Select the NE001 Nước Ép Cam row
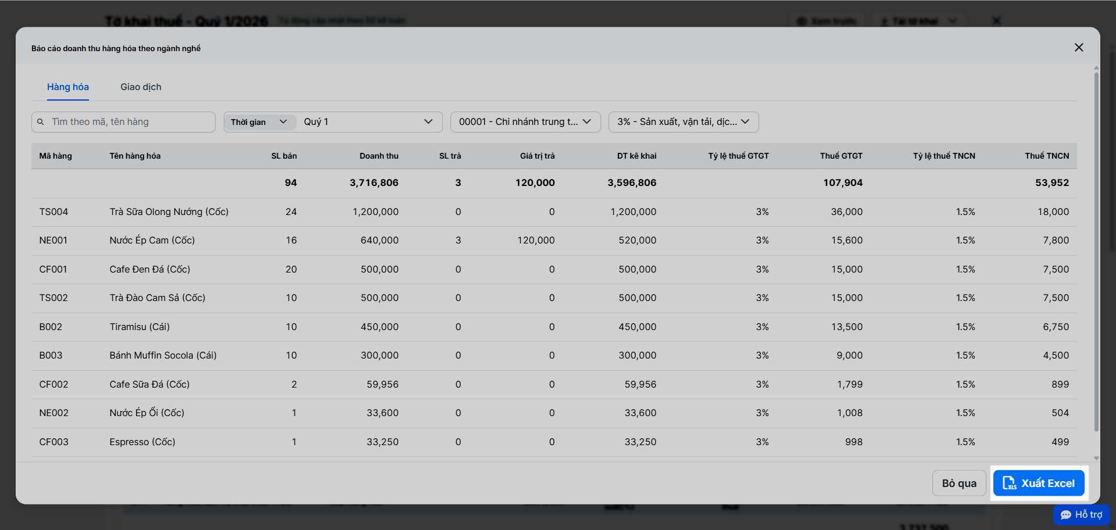This screenshot has width=1116, height=530. 554,241
